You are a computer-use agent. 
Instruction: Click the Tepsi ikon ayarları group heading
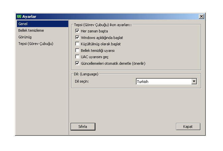pyautogui.click(x=103, y=25)
